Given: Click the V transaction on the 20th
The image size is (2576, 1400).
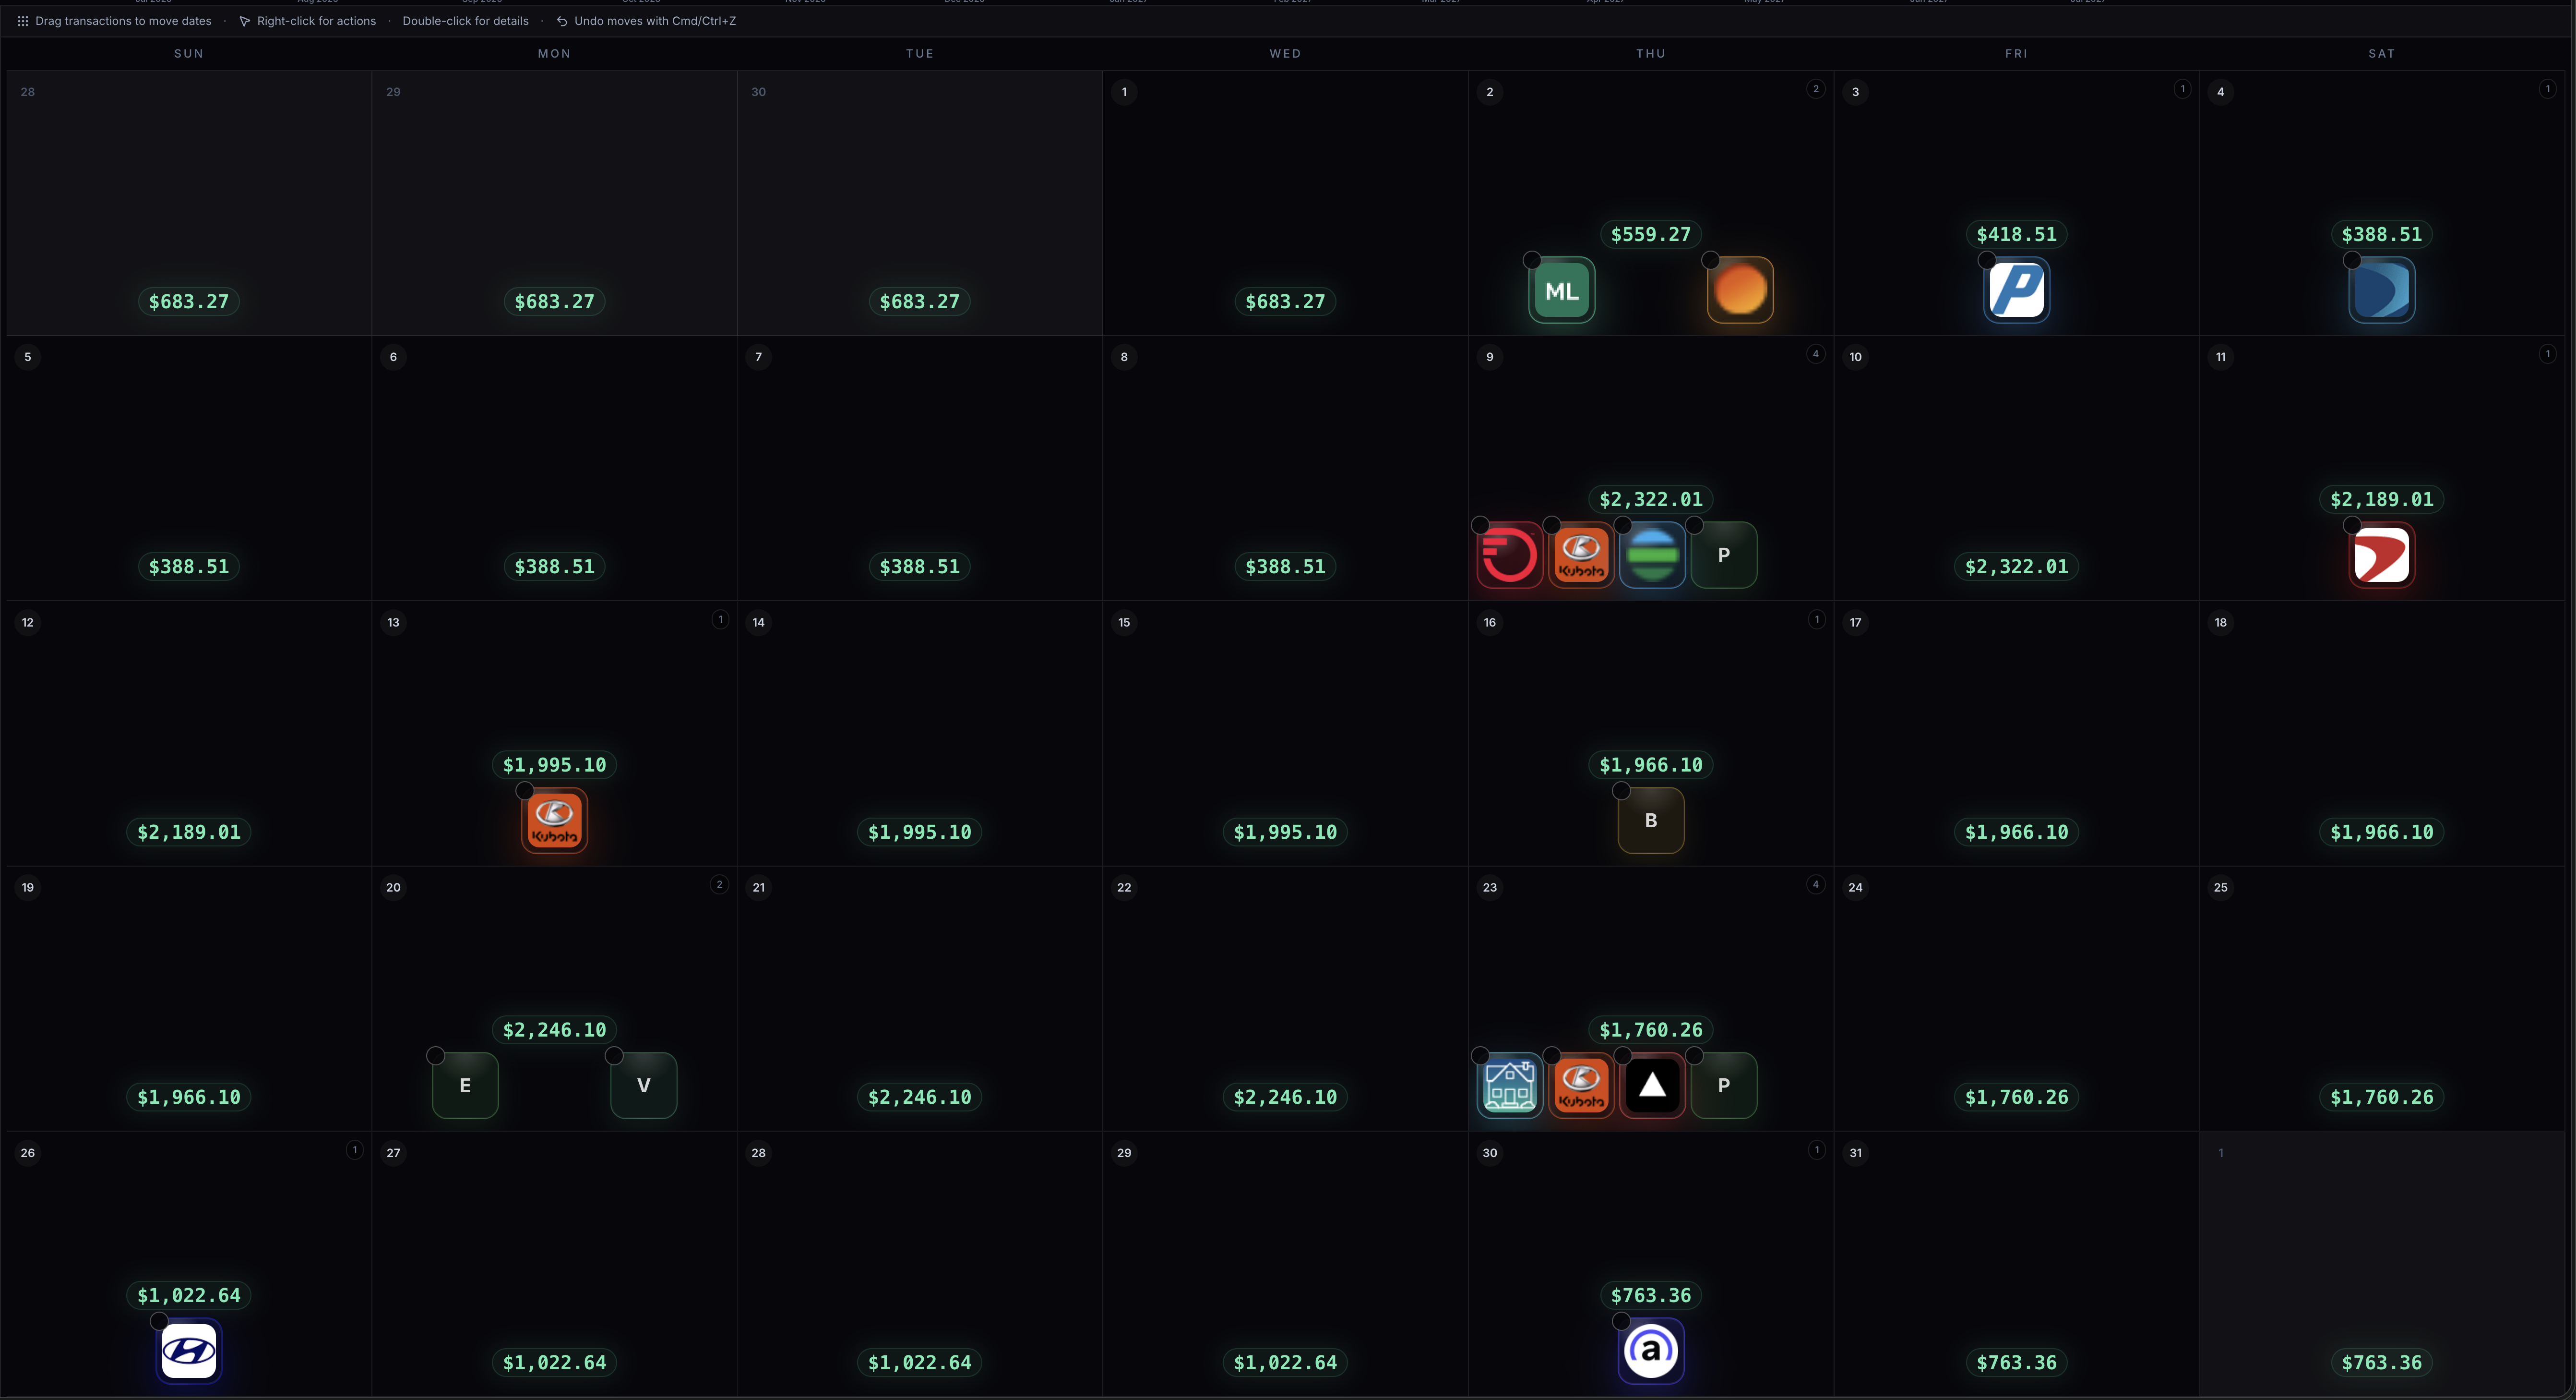Looking at the screenshot, I should [644, 1086].
